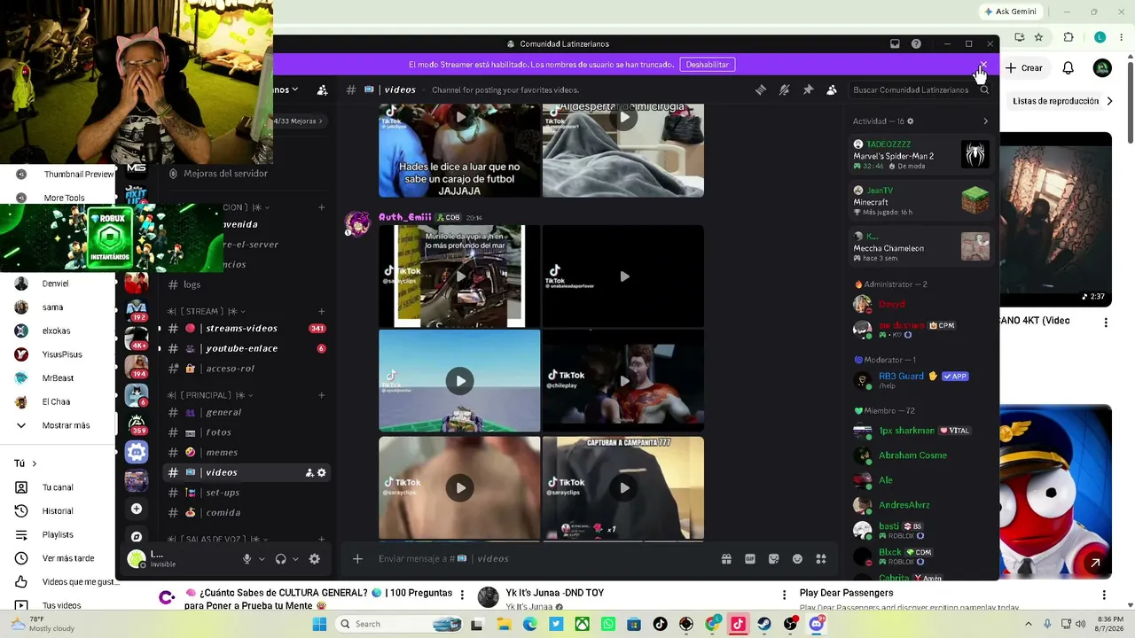Open Discover servers compass icon
The image size is (1135, 638).
(137, 536)
